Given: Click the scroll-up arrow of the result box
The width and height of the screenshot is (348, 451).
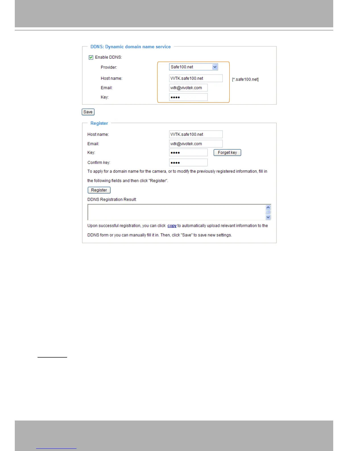Looking at the screenshot, I should tap(268, 208).
